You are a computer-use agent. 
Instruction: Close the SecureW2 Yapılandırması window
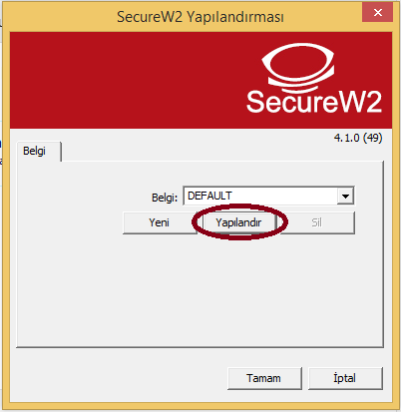point(377,13)
